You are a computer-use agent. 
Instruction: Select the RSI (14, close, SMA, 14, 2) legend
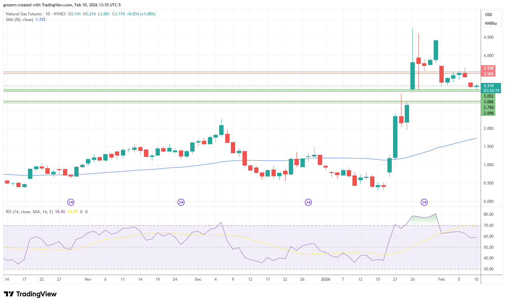point(29,212)
